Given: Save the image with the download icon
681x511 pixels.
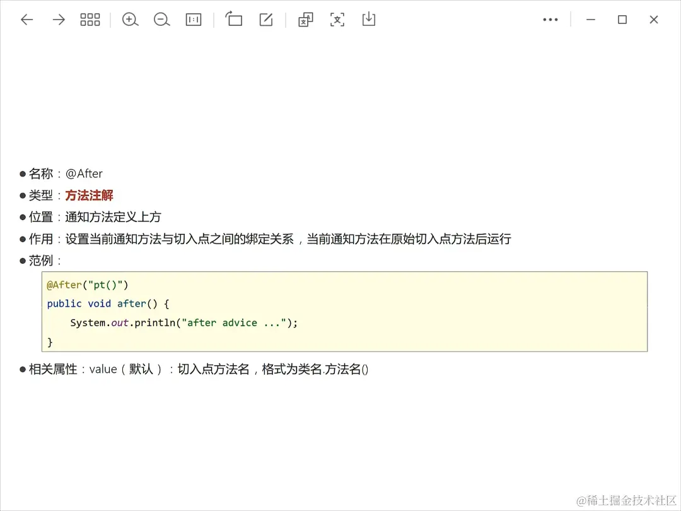Looking at the screenshot, I should (369, 19).
